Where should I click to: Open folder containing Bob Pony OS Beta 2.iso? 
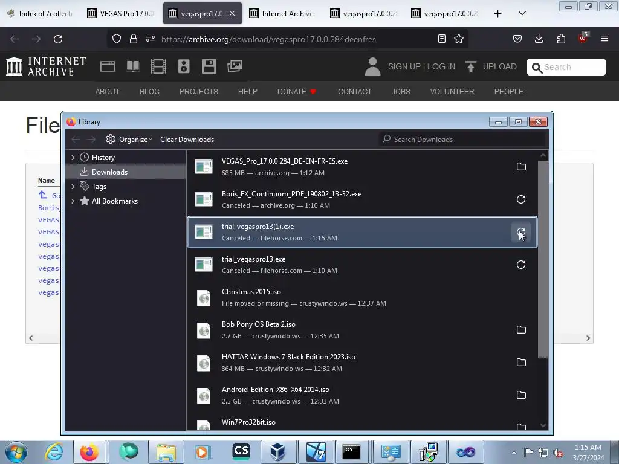coord(521,329)
